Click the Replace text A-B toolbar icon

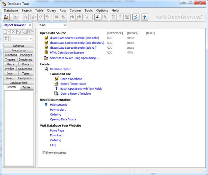63,17
